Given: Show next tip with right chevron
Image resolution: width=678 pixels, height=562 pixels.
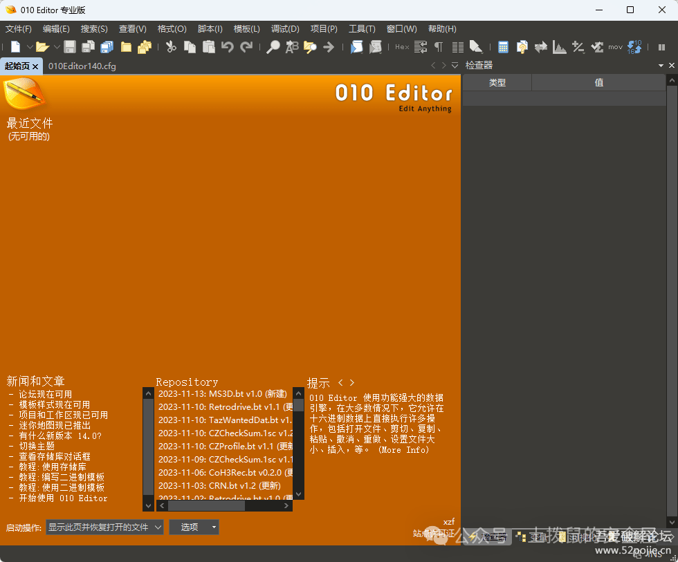Looking at the screenshot, I should [352, 382].
